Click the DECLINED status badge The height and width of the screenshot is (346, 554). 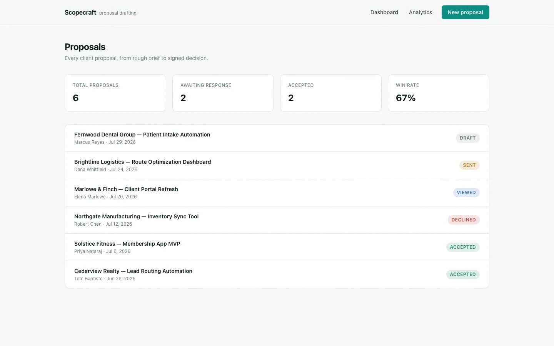pyautogui.click(x=463, y=220)
